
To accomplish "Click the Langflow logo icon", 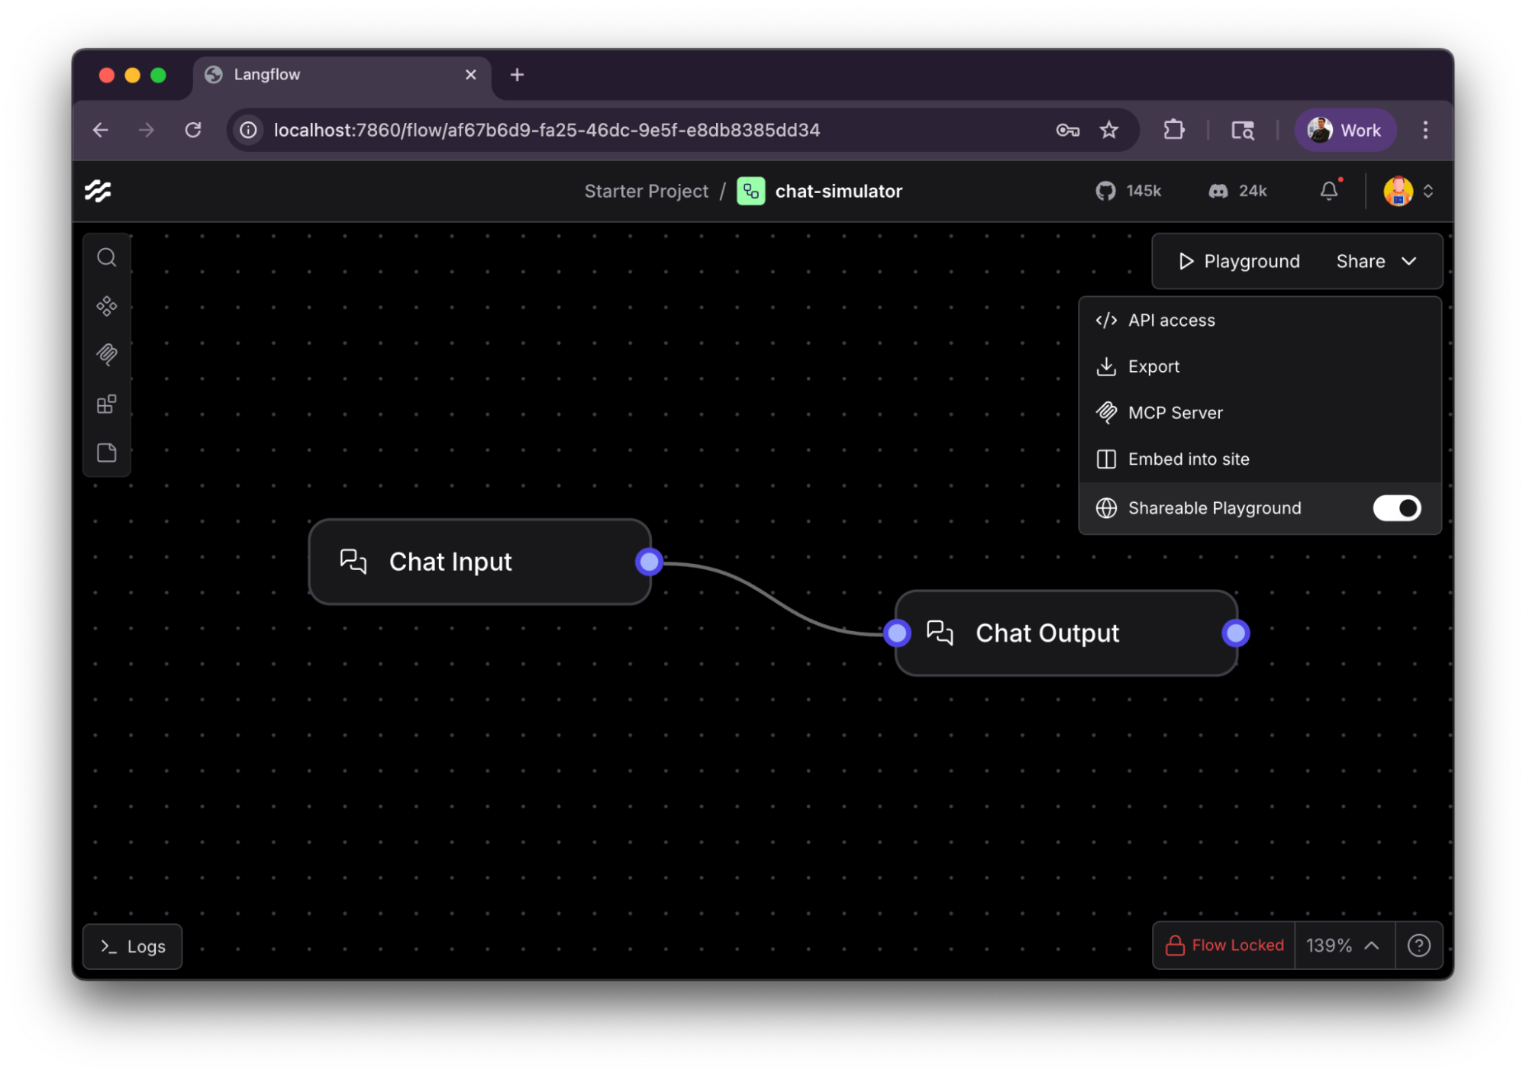I will tap(98, 191).
